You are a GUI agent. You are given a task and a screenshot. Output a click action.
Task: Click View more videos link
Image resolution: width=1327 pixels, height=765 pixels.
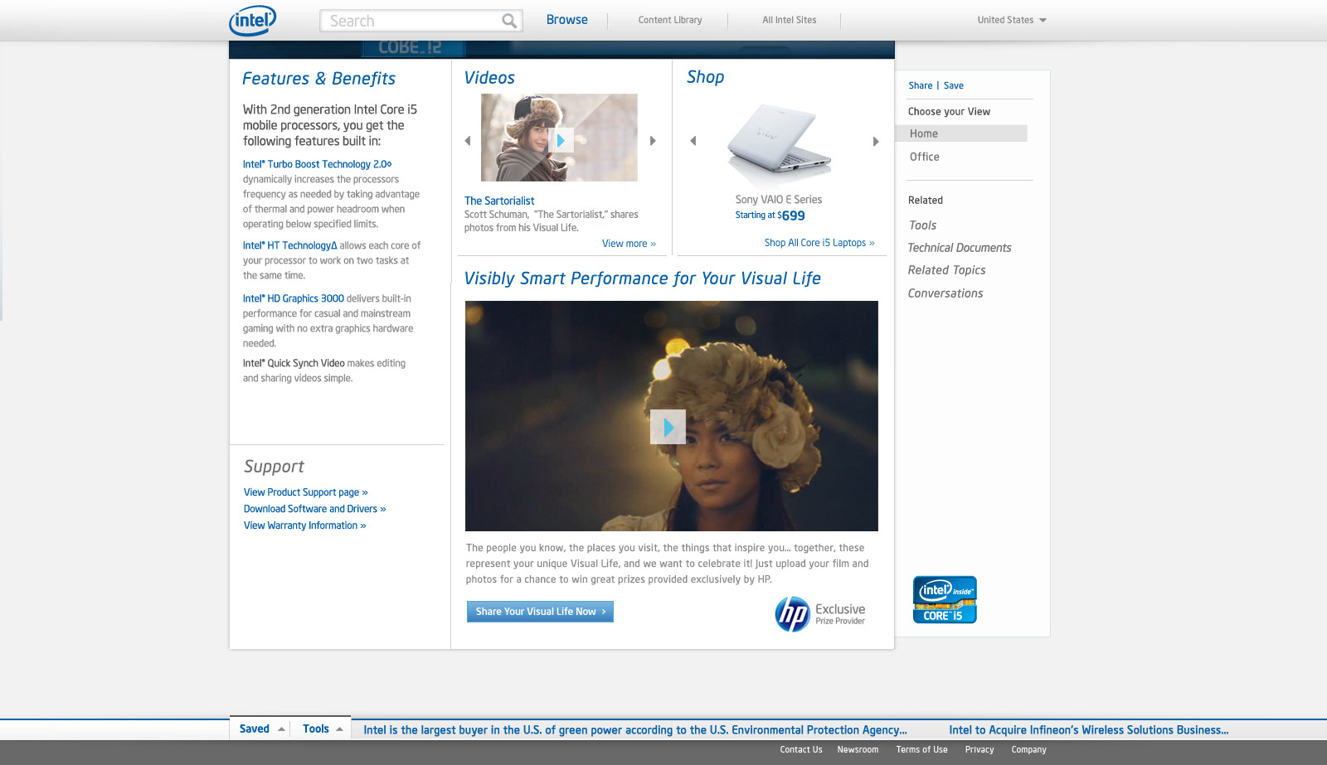pos(629,244)
